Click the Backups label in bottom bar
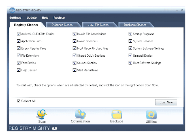The width and height of the screenshot is (192, 138). (117, 121)
